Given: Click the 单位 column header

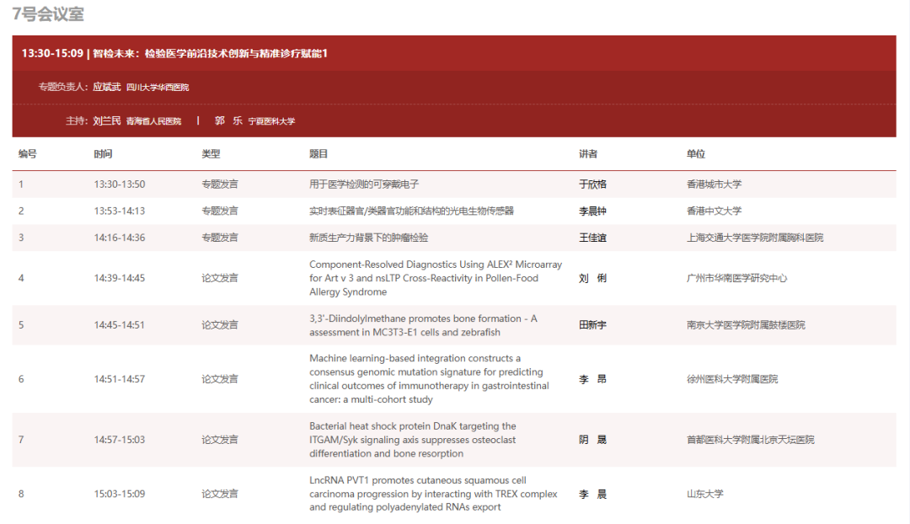Looking at the screenshot, I should (x=696, y=154).
